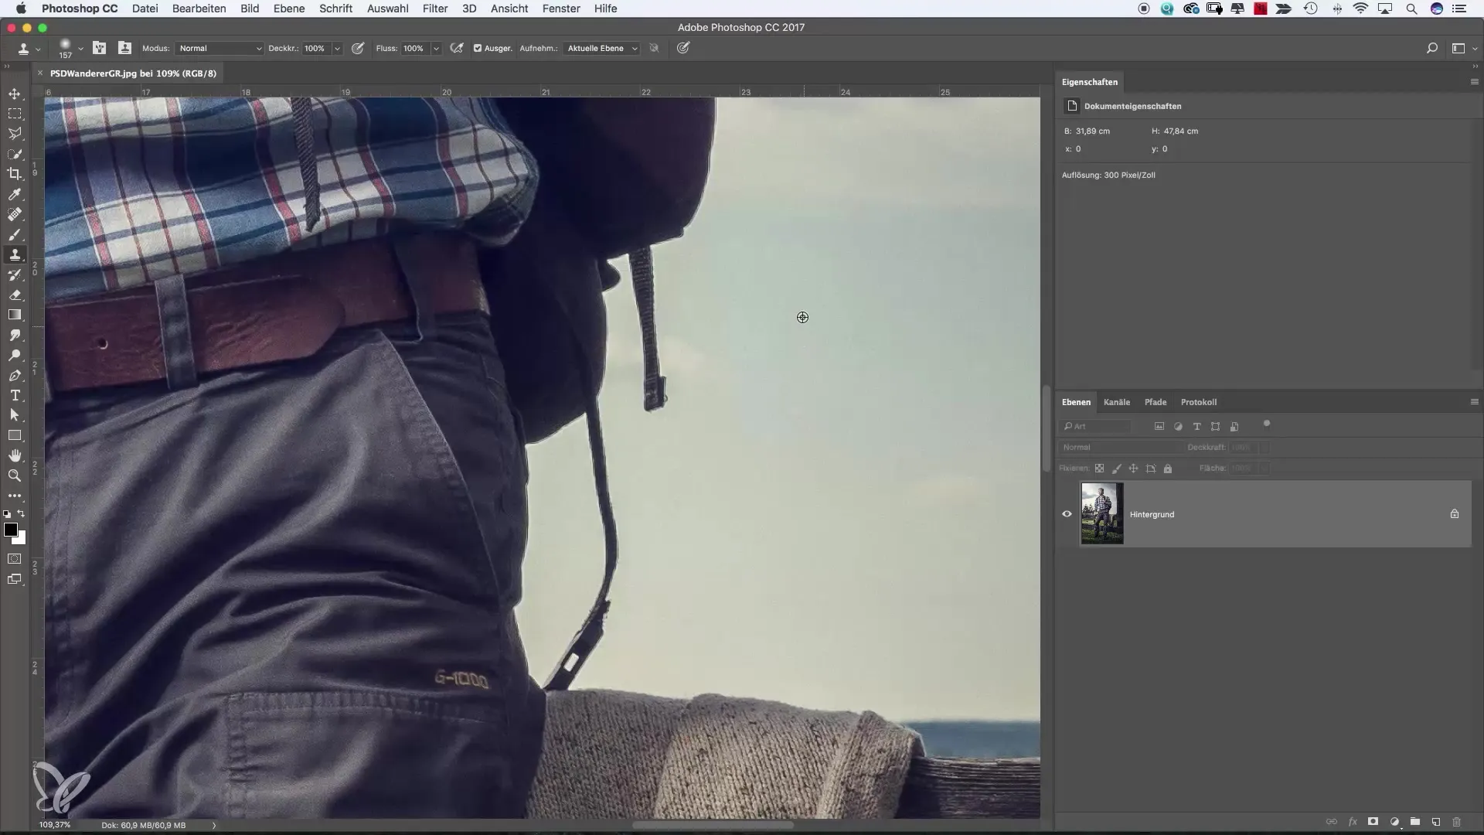Toggle Quick Mask mode icon
This screenshot has width=1484, height=835.
tap(15, 559)
